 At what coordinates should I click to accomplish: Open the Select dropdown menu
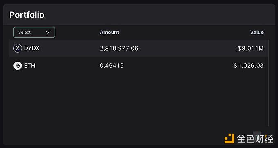click(34, 32)
